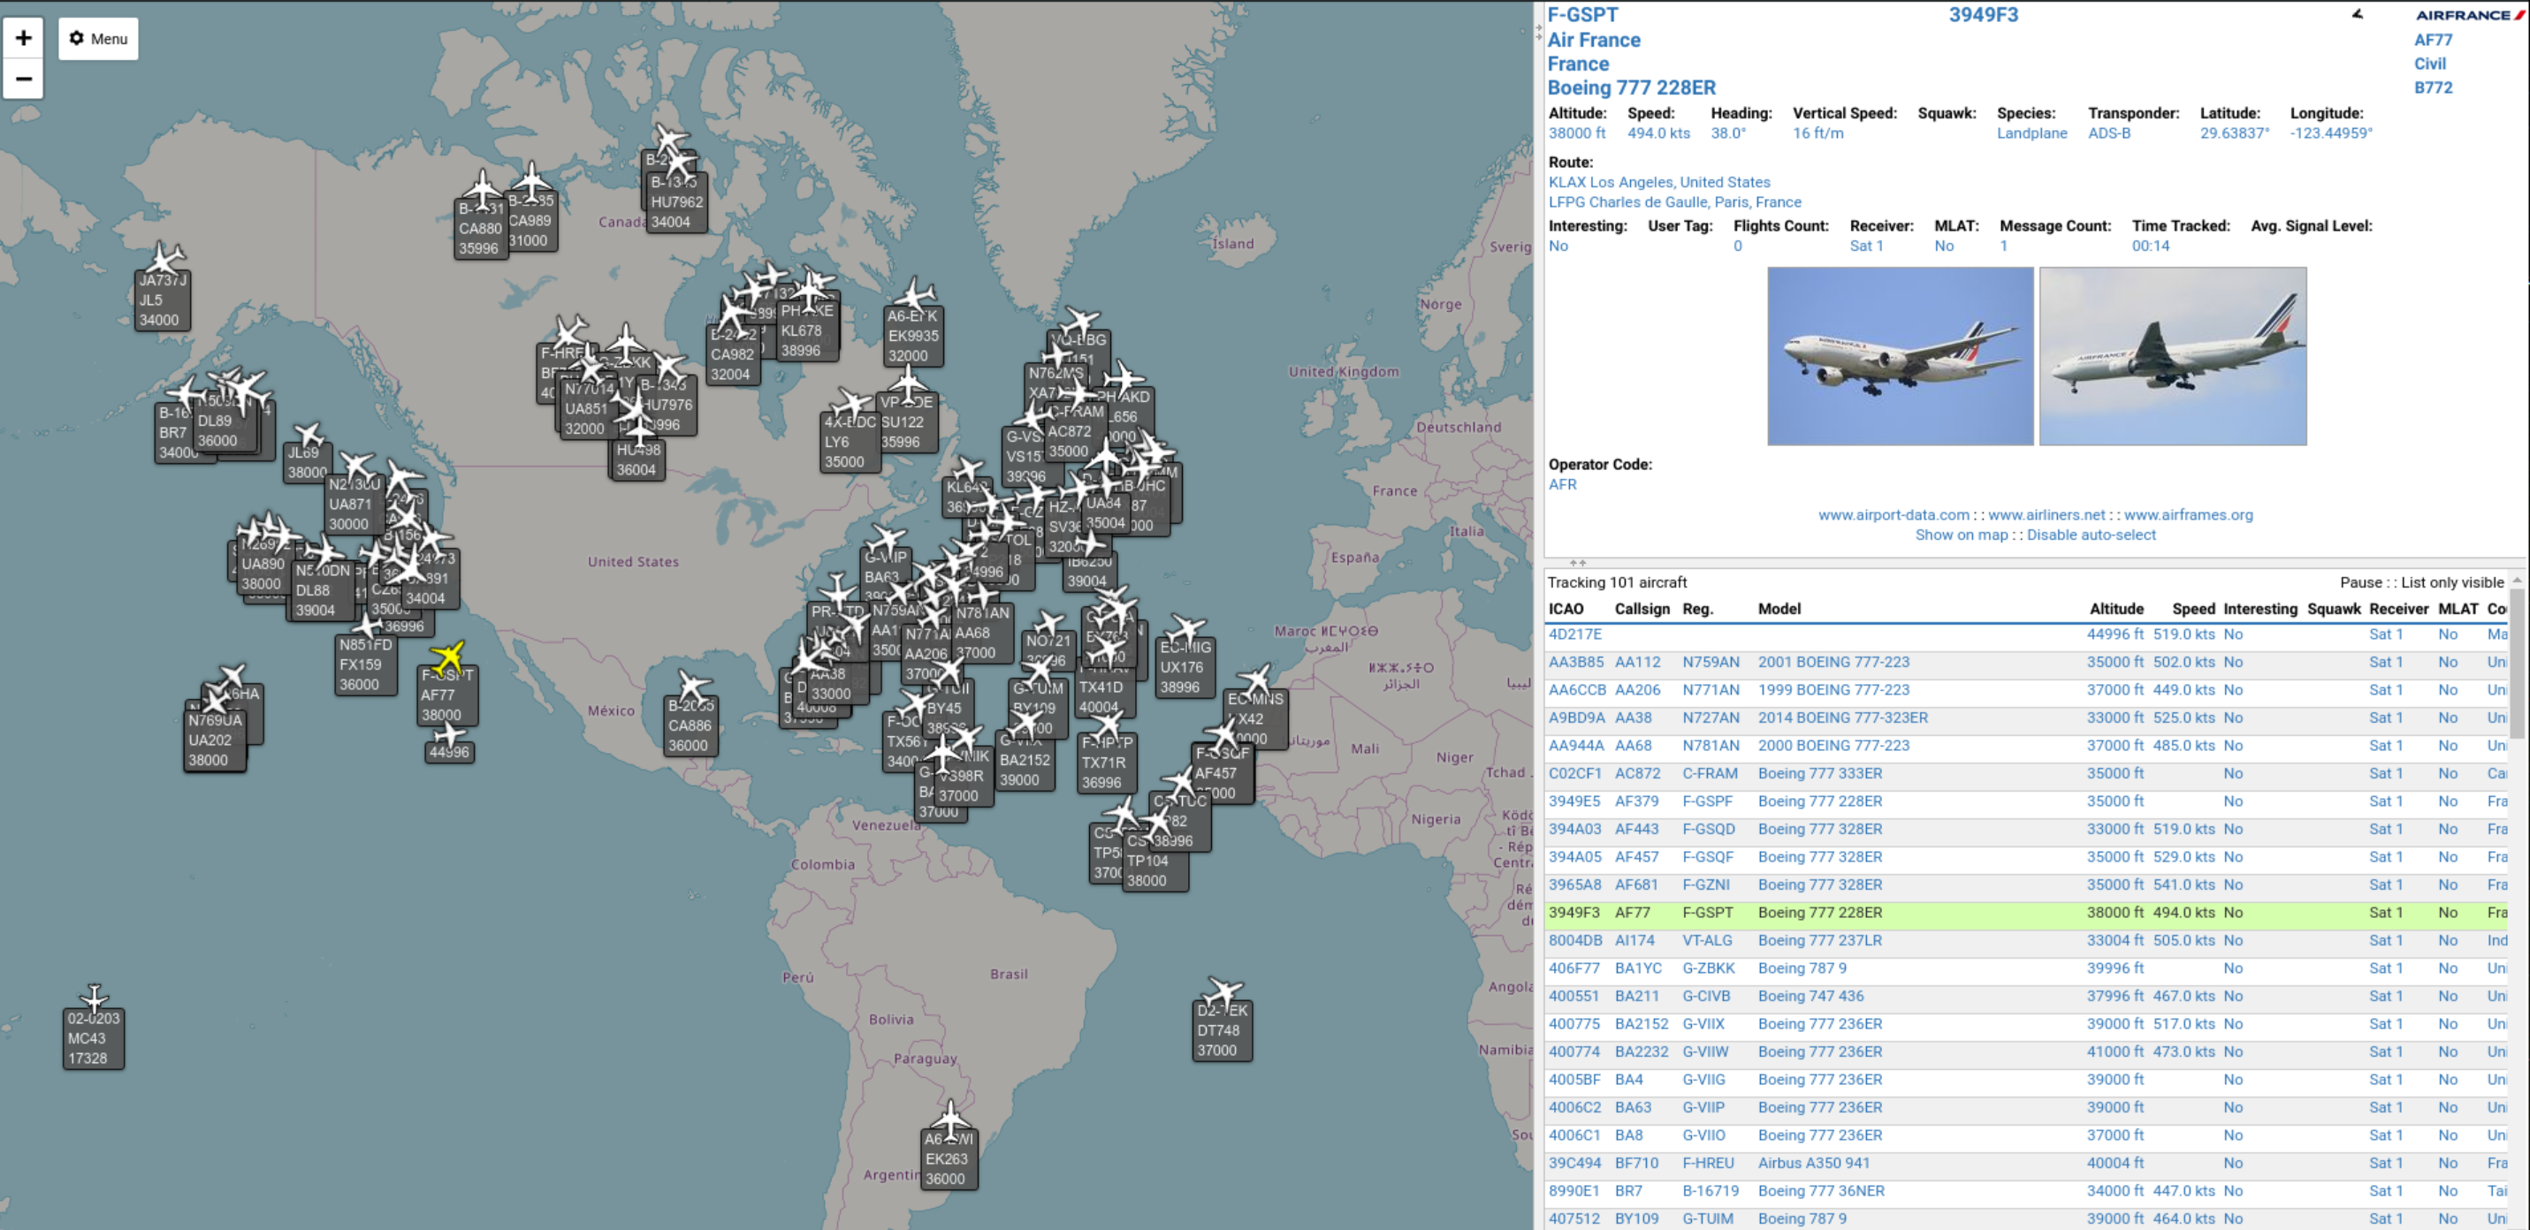The width and height of the screenshot is (2530, 1230).
Task: Collapse the map with splitter arrows
Action: (x=1539, y=32)
